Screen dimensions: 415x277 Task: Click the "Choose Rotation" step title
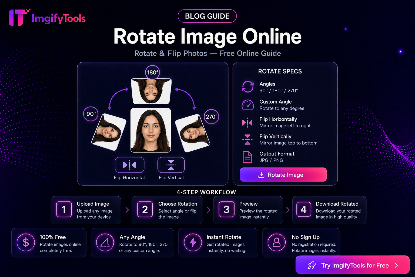(x=178, y=204)
